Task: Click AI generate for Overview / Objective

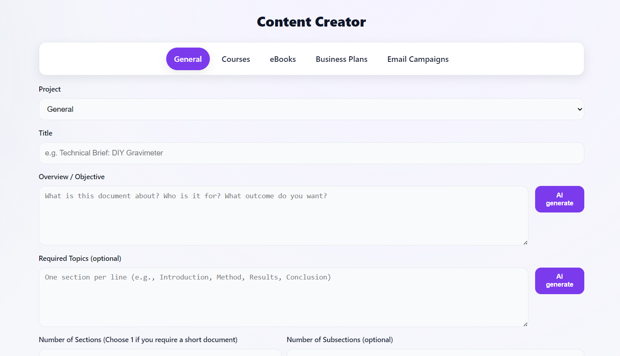Action: pyautogui.click(x=559, y=199)
